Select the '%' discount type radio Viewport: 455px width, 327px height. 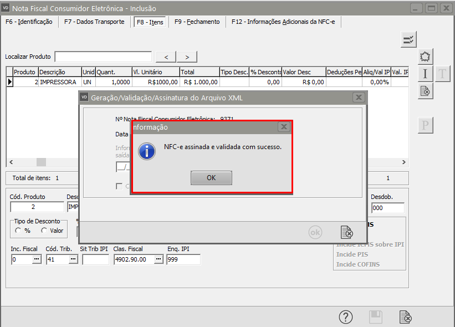coord(18,231)
